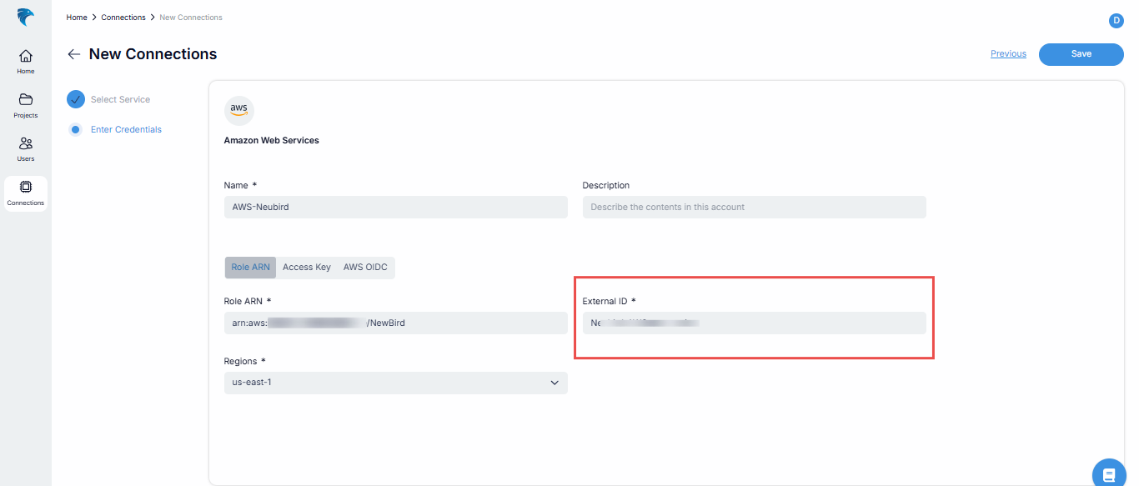Viewport: 1139px width, 486px height.
Task: Open Home from the sidebar
Action: pos(26,61)
